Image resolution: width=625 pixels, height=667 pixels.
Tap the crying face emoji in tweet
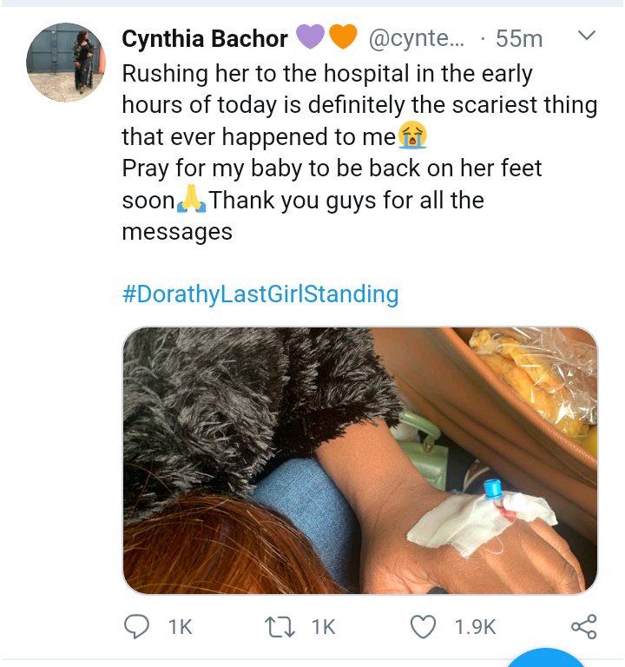(412, 135)
